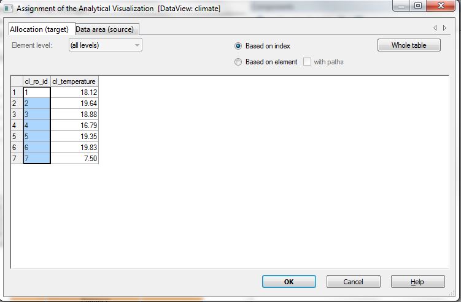Select row header 5

tap(17, 137)
